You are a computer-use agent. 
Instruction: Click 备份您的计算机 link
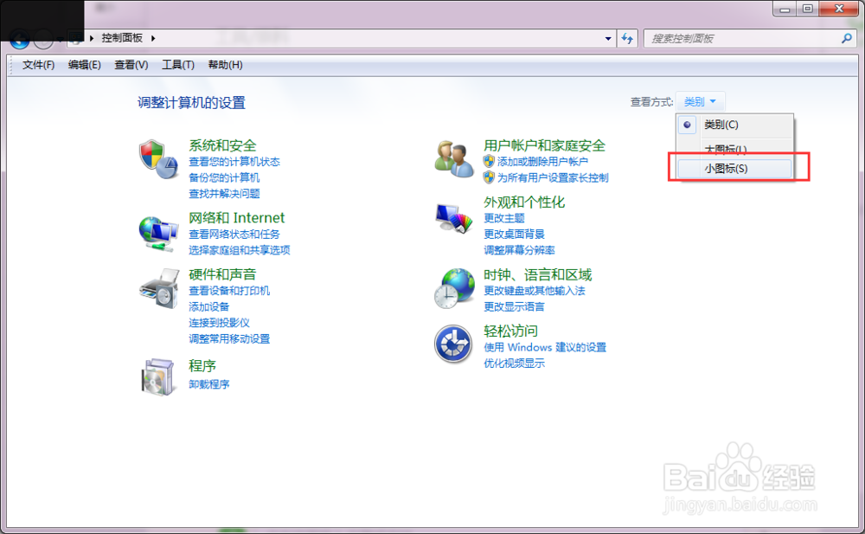pos(224,177)
